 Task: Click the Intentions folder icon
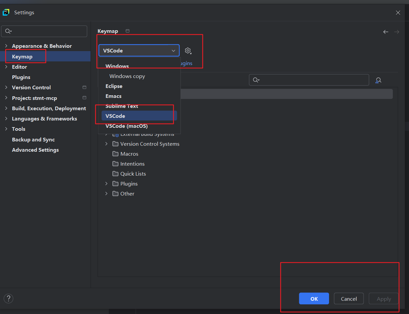(115, 164)
